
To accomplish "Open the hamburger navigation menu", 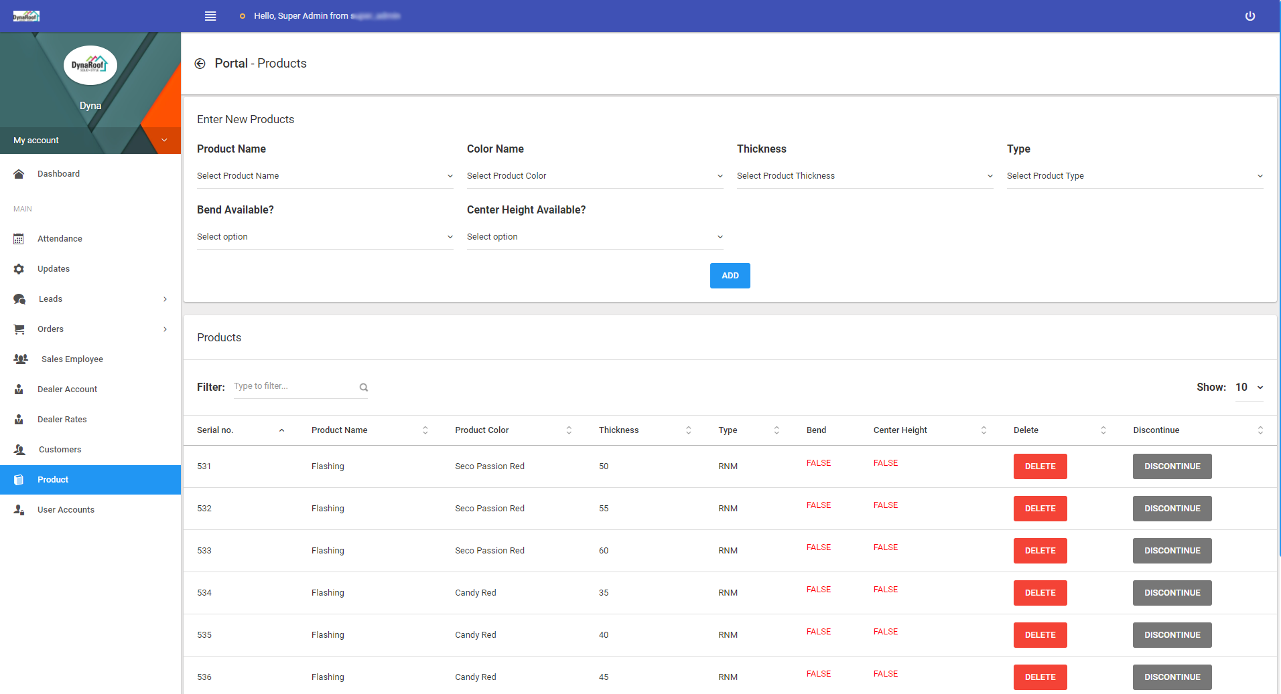I will coord(210,16).
